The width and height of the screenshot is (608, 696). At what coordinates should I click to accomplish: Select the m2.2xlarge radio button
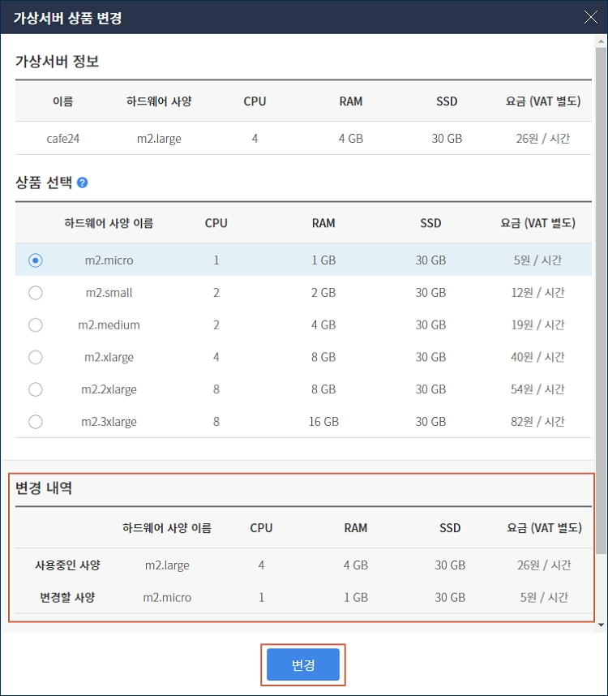36,389
